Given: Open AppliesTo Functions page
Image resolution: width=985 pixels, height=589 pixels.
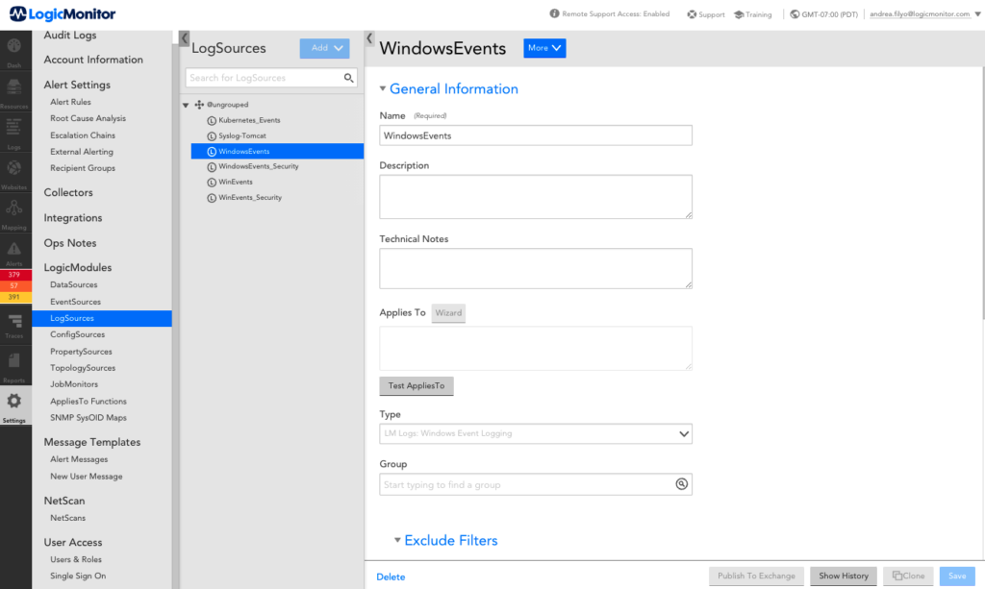Looking at the screenshot, I should click(88, 402).
